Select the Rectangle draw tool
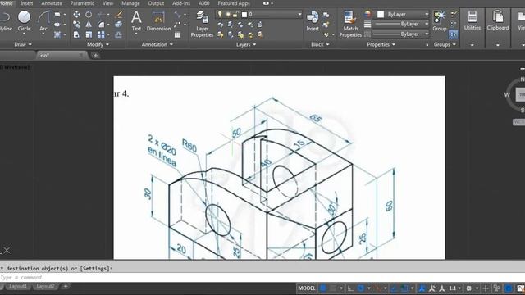Image resolution: width=525 pixels, height=295 pixels. tap(57, 15)
